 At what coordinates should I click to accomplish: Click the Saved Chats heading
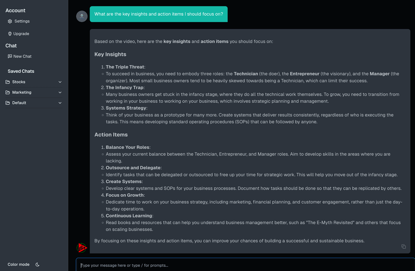pos(20,71)
